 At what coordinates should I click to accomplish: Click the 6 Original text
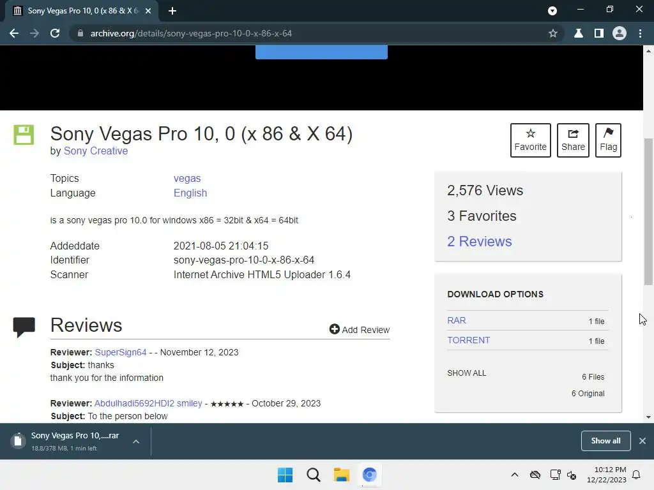(588, 393)
